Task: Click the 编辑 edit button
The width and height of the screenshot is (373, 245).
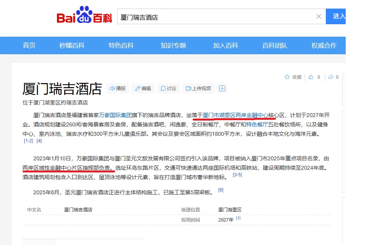Action: coord(143,89)
